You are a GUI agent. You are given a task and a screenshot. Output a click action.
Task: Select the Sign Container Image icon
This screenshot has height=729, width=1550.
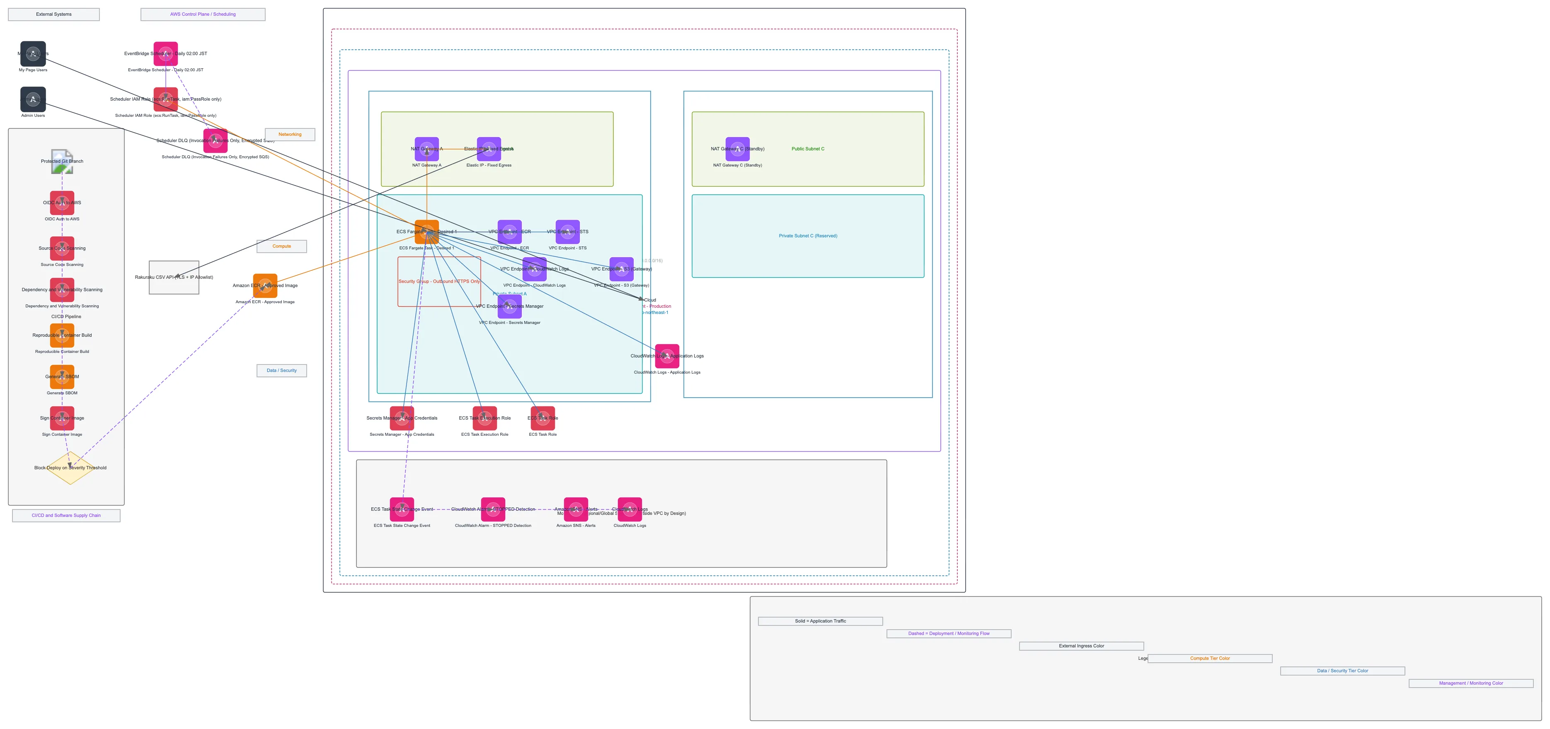[x=62, y=418]
